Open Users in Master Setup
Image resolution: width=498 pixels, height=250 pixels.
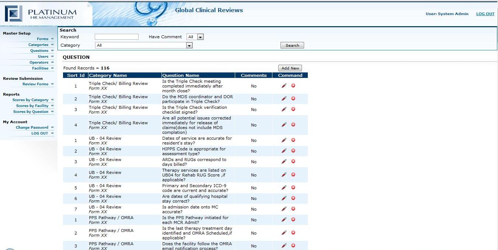(43, 57)
